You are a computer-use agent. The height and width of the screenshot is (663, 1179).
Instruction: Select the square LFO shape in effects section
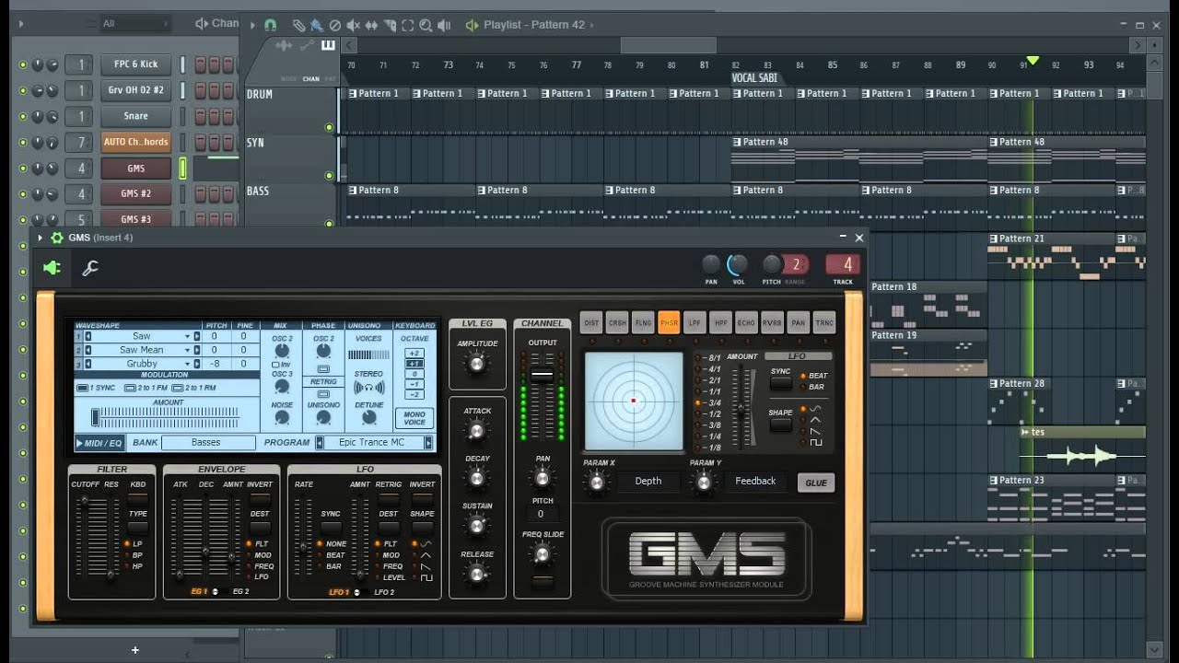pyautogui.click(x=815, y=443)
